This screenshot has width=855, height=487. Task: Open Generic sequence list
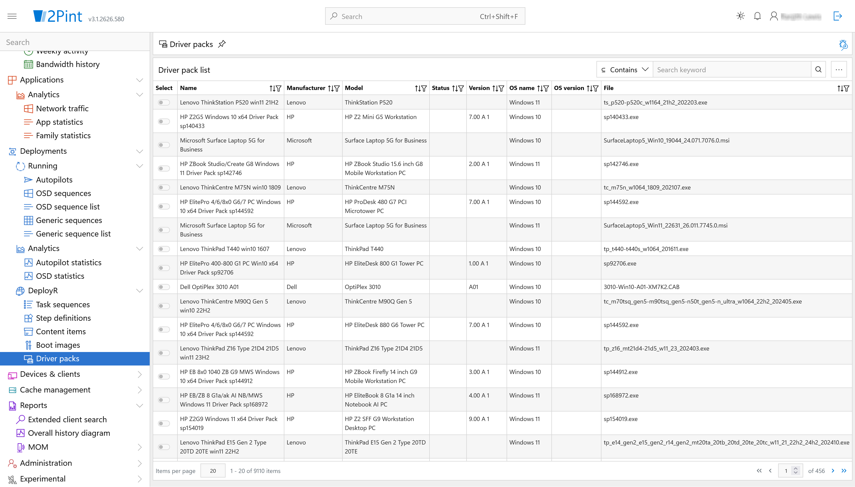coord(73,234)
